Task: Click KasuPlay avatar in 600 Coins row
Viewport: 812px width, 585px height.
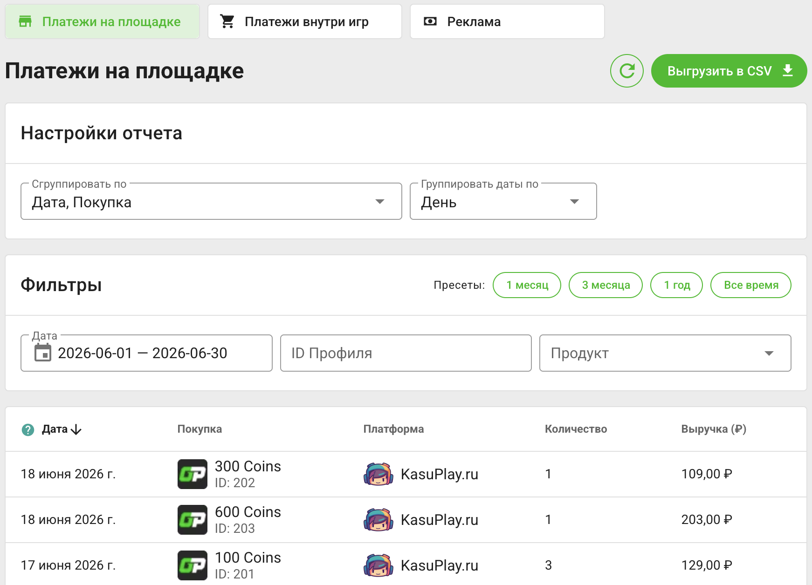Action: pyautogui.click(x=378, y=520)
